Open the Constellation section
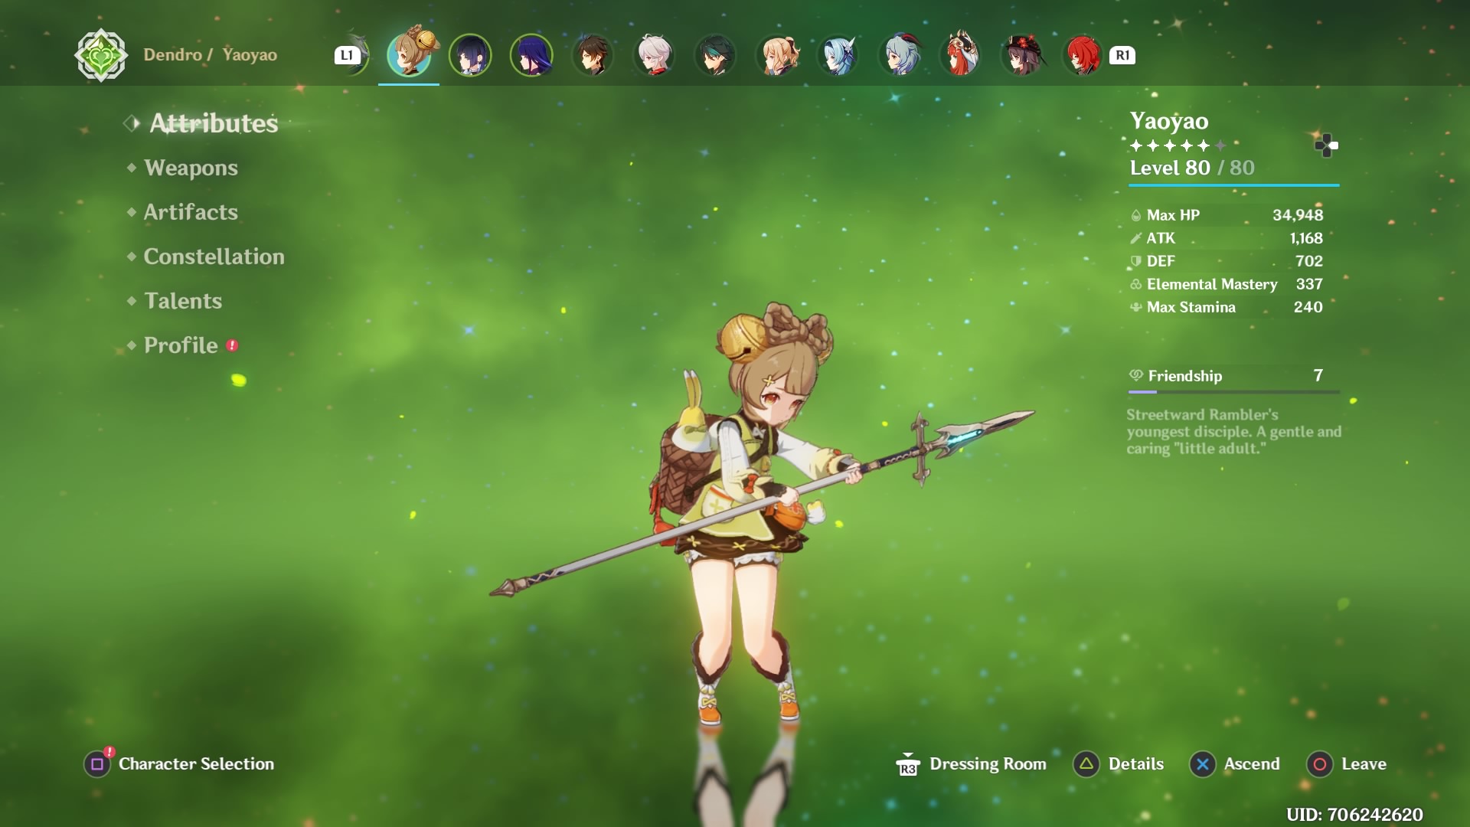The image size is (1470, 827). point(214,257)
